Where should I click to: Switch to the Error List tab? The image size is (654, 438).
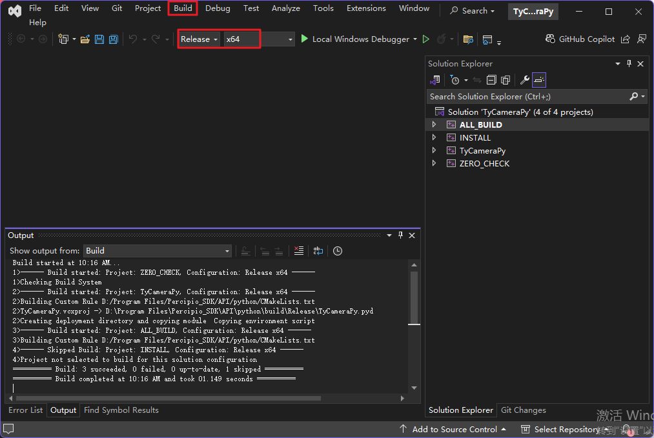click(x=26, y=410)
